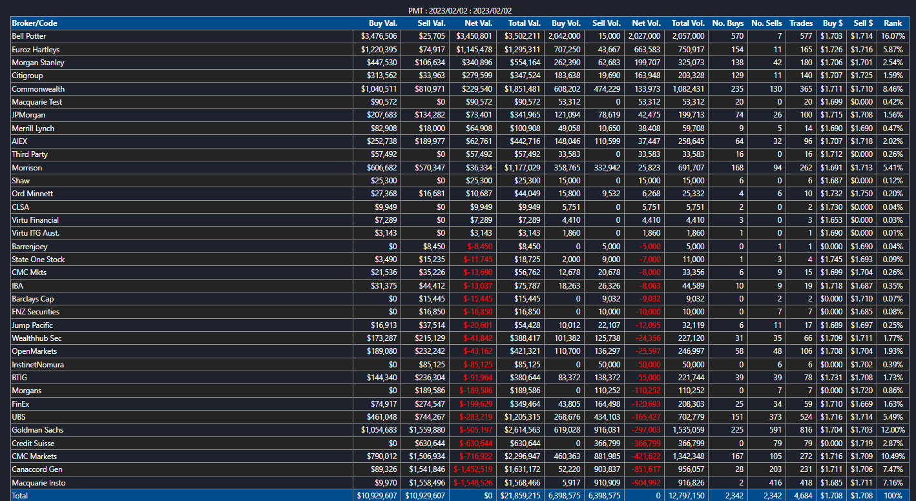916x501 pixels.
Task: Click the No. Buys column header
Action: (x=728, y=23)
